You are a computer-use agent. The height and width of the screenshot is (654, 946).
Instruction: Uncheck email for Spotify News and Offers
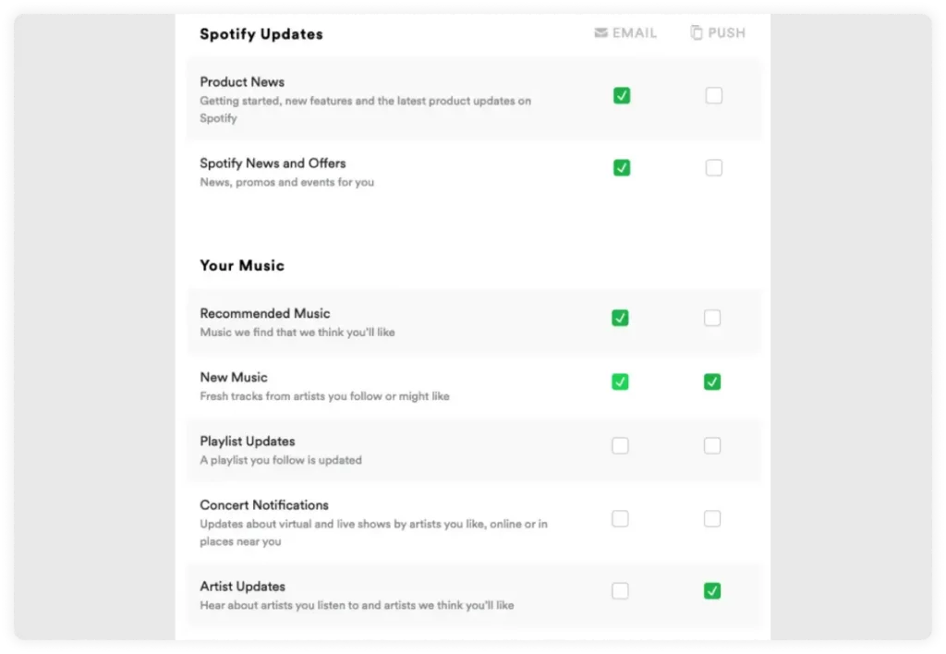[x=622, y=168]
